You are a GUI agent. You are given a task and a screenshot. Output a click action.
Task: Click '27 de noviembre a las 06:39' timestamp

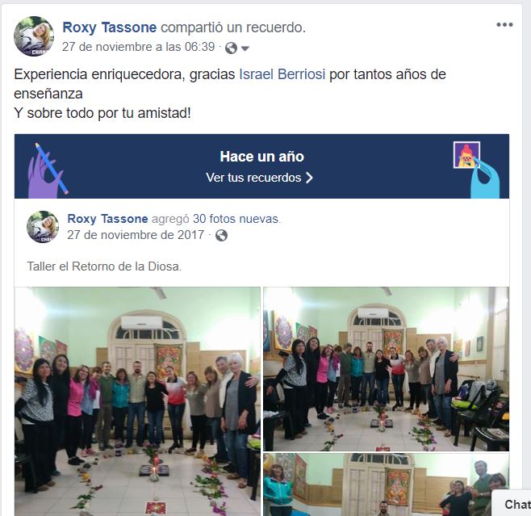point(138,47)
